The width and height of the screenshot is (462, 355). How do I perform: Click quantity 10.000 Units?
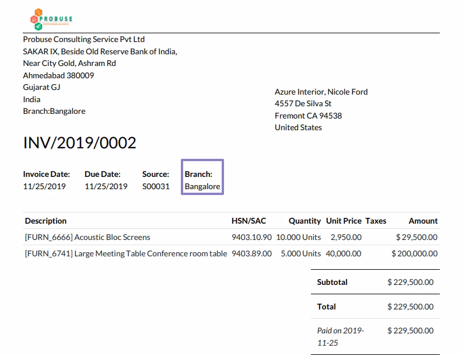(299, 237)
